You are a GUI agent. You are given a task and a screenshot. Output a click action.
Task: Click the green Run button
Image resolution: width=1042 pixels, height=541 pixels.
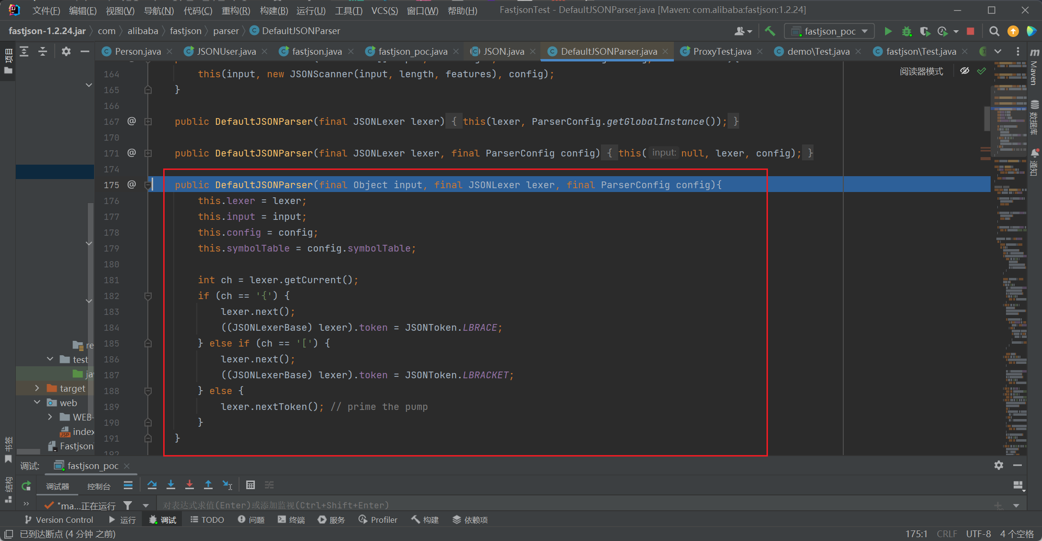coord(888,31)
